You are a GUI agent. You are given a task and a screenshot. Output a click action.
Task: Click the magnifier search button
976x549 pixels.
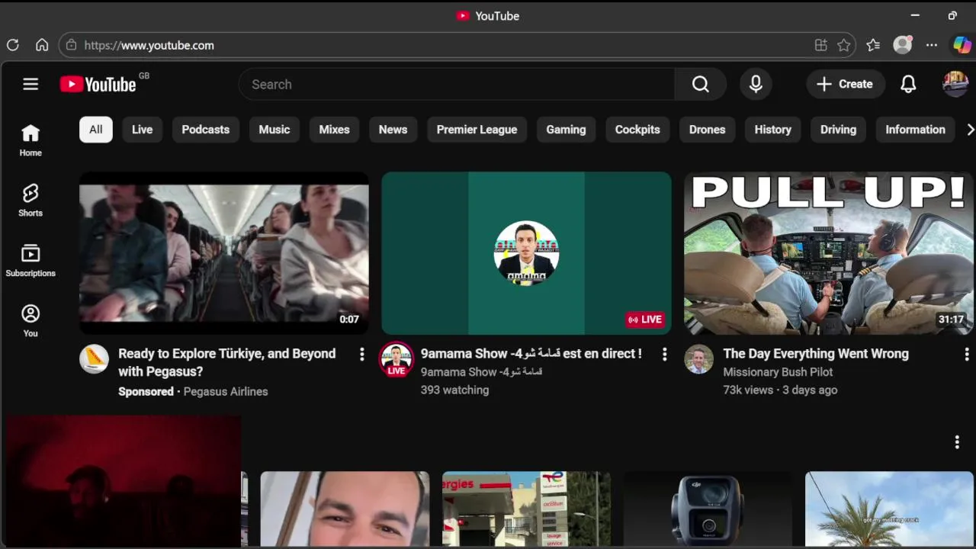(701, 85)
